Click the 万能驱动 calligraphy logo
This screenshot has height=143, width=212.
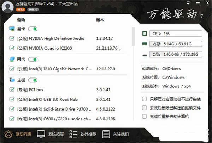[x=175, y=14]
